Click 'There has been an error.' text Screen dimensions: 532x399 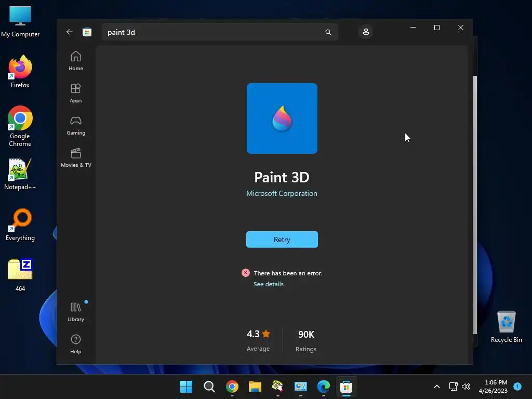[288, 273]
